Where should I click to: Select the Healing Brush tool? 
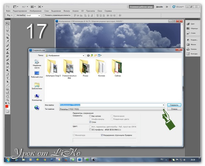(8, 46)
